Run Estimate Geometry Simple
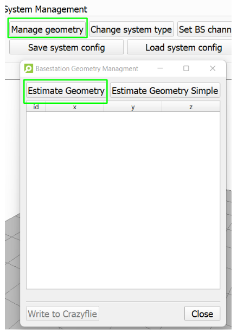The image size is (237, 332). (165, 91)
